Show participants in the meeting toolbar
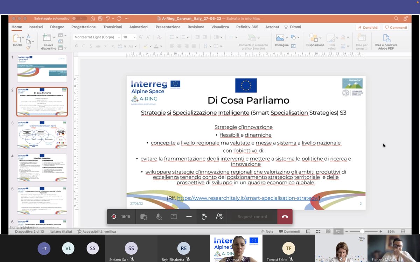This screenshot has width=420, height=262. point(219,217)
